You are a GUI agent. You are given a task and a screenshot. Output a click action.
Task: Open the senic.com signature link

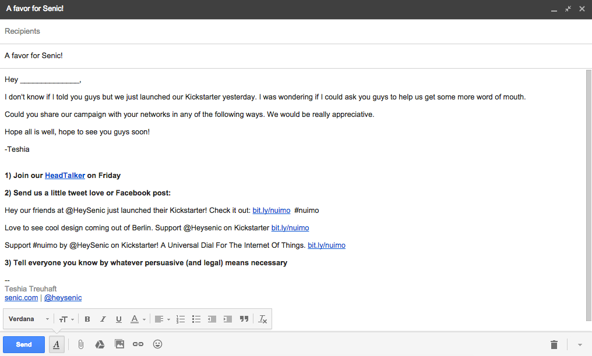(21, 298)
